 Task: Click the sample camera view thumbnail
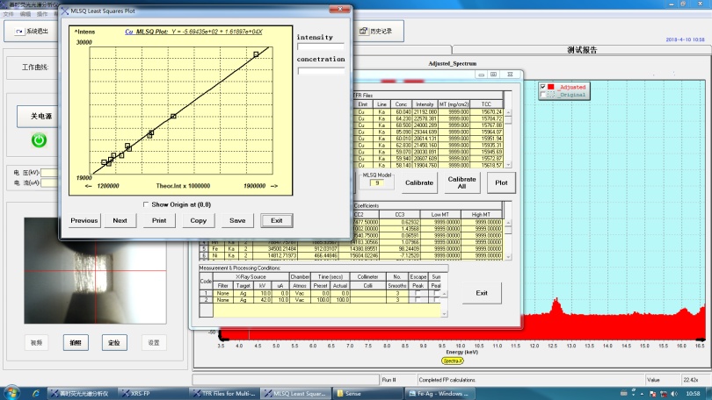(x=95, y=271)
